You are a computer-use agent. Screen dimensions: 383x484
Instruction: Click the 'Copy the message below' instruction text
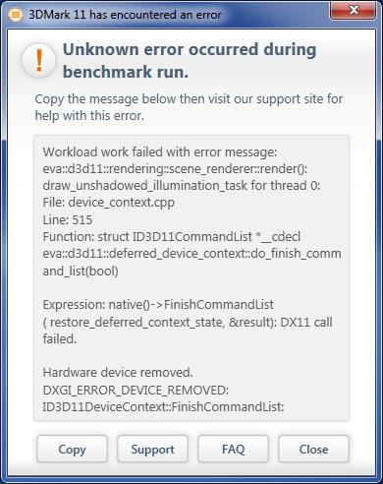[x=189, y=107]
